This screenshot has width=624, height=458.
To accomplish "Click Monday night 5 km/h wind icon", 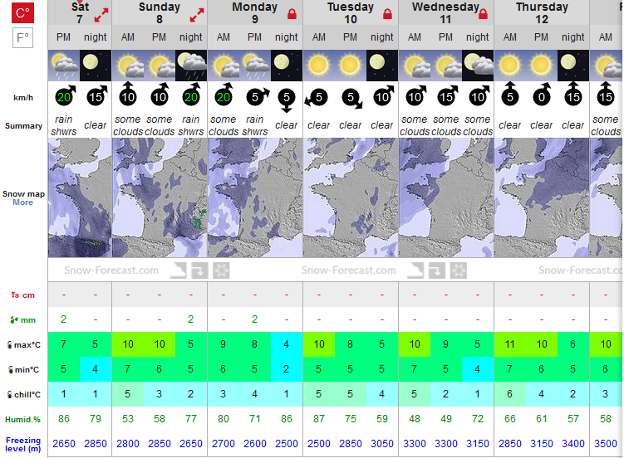I will 287,100.
